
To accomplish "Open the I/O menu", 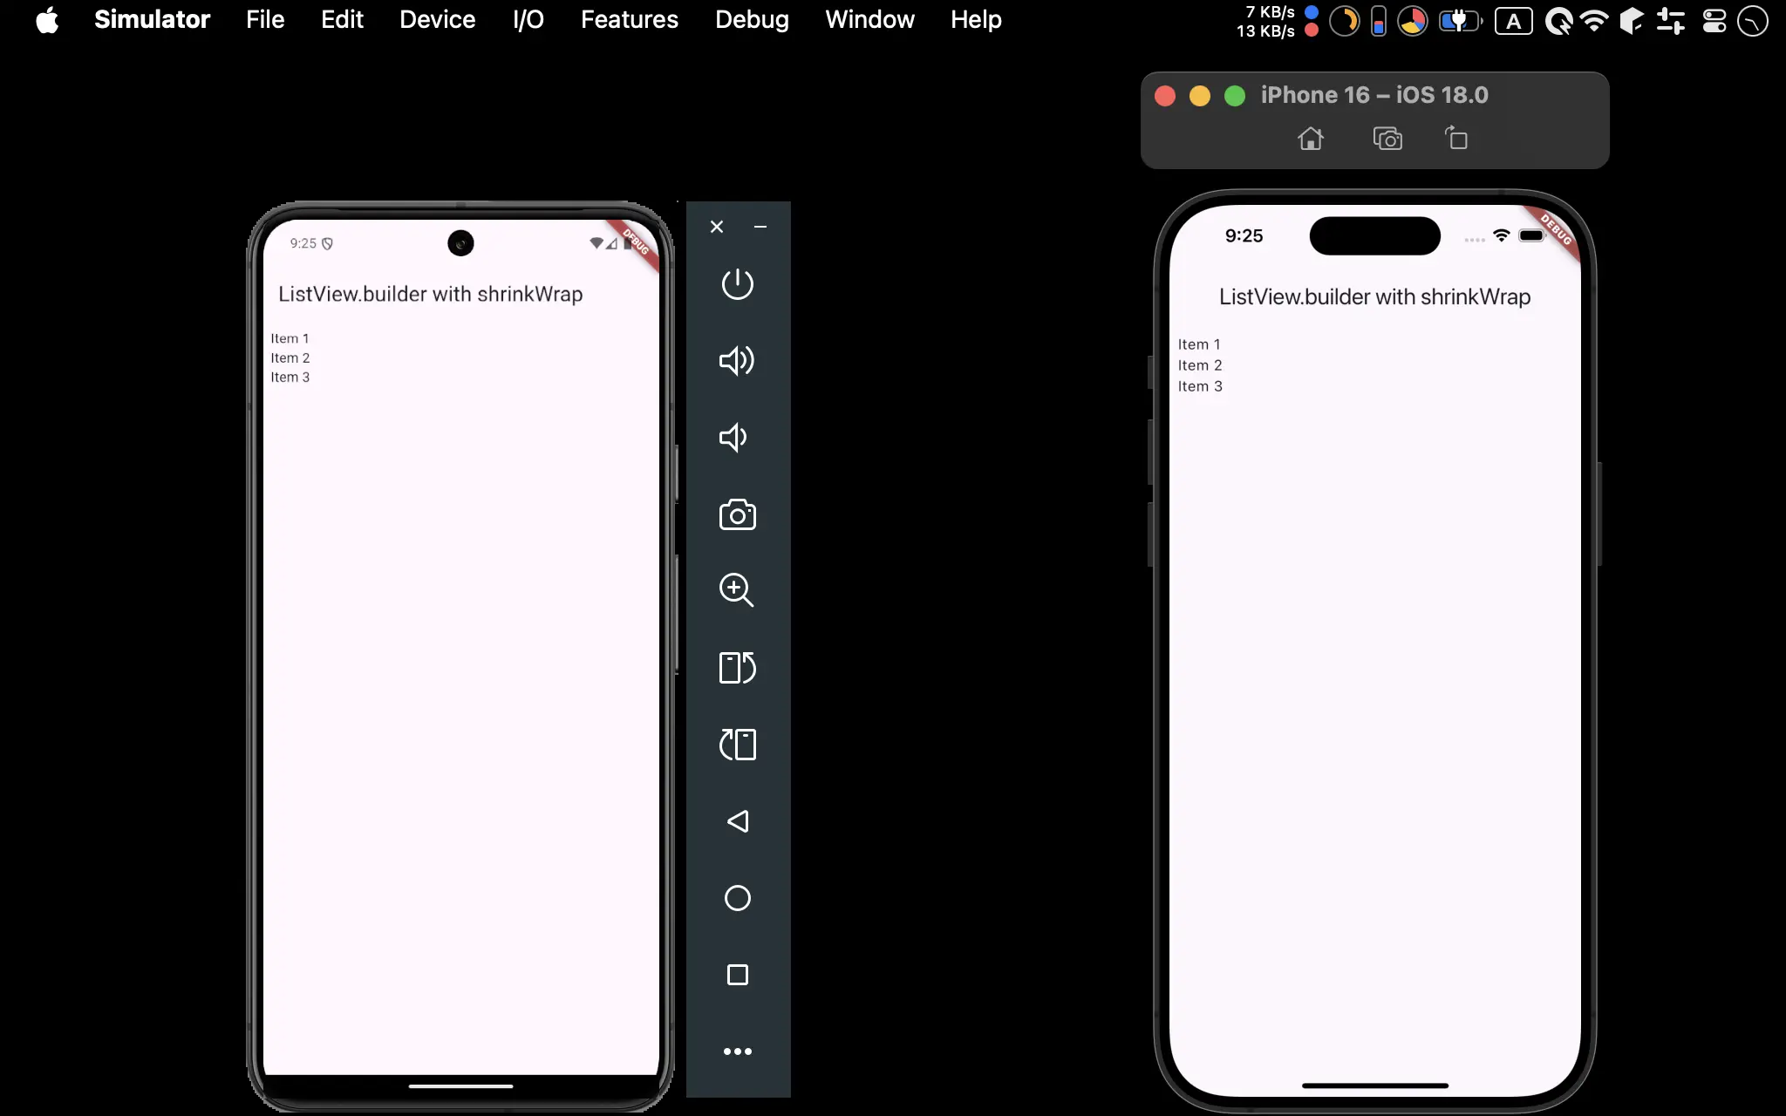I will [x=528, y=19].
